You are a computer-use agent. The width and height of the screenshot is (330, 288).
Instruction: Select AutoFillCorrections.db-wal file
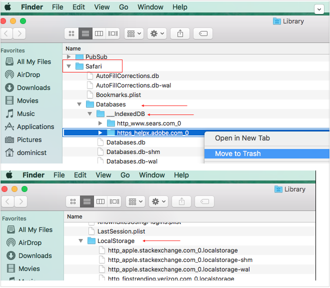click(133, 85)
